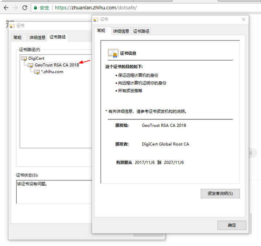Open 详细信息 tab in back certificate window

click(37, 38)
